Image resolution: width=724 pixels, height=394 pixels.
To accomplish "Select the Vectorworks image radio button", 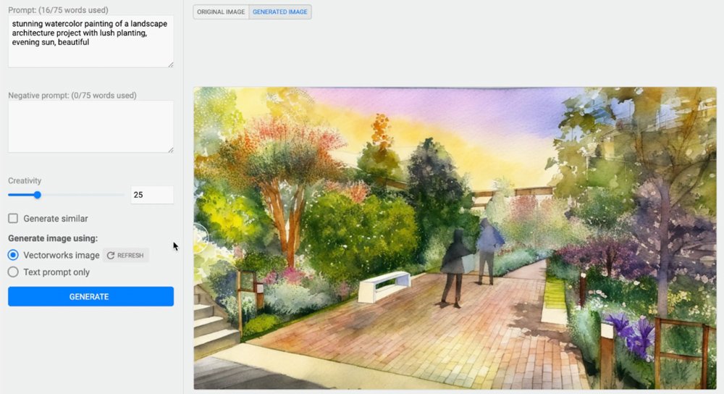I will (13, 255).
